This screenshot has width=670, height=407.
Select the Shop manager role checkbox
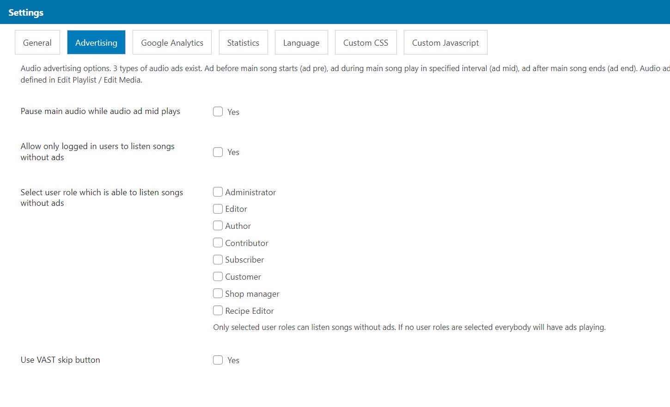(x=218, y=293)
